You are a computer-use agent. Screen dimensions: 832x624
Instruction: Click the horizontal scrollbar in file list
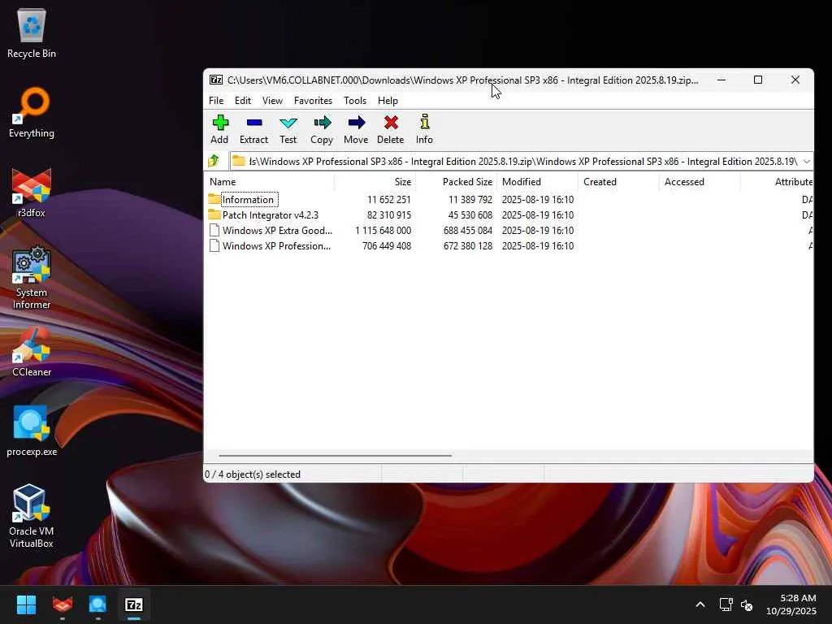coord(335,456)
